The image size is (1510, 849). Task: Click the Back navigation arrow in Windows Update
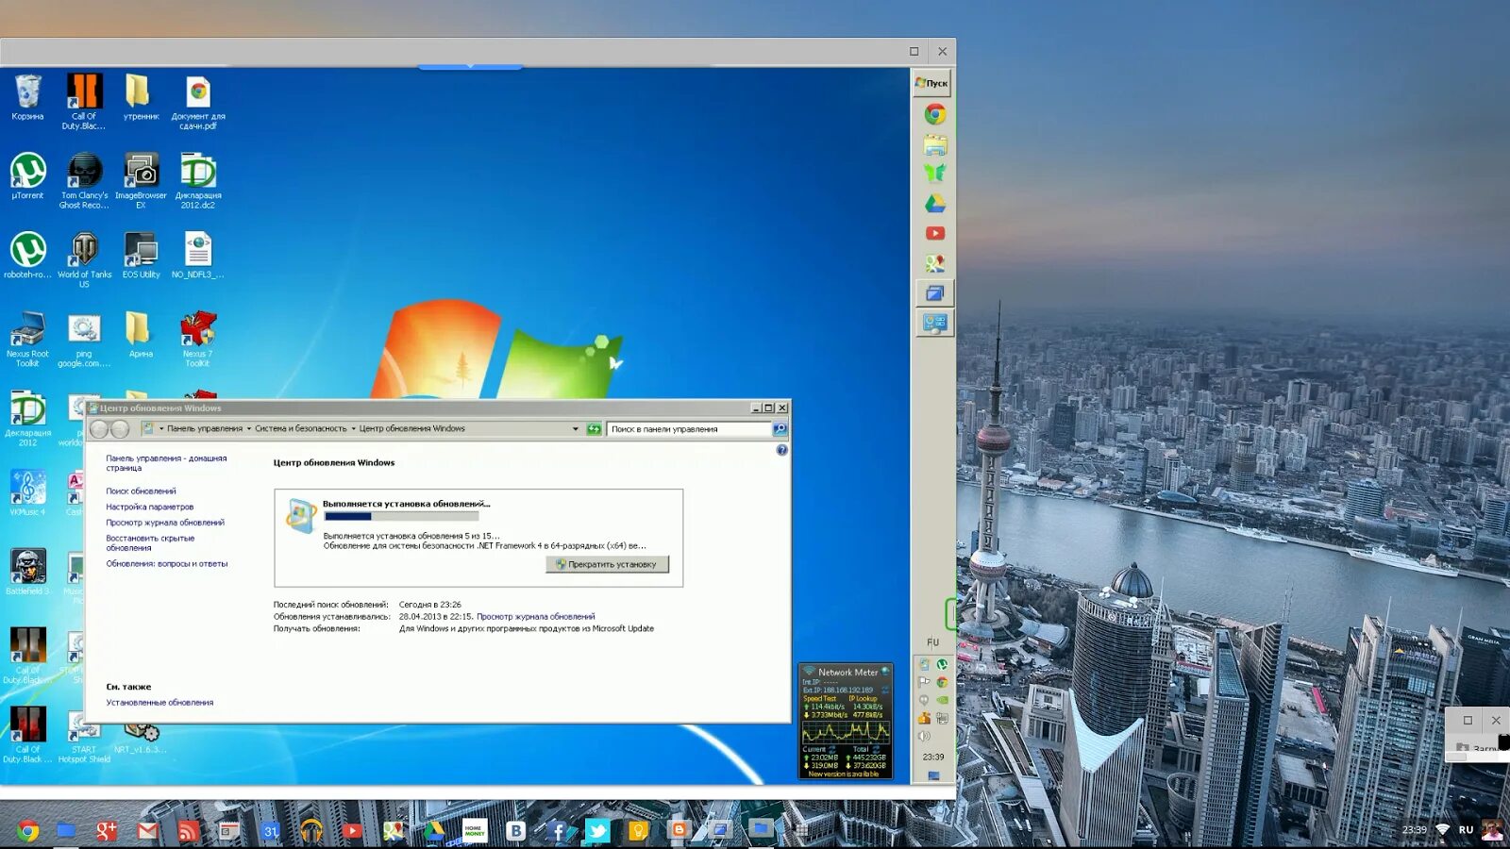coord(100,429)
